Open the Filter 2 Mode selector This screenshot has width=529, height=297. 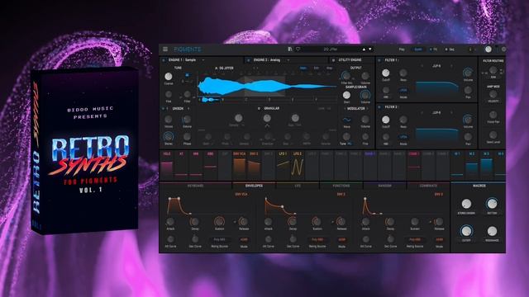pos(403,137)
